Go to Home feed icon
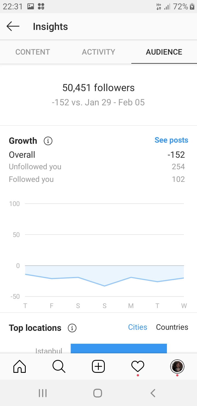This screenshot has width=197, height=406. [x=20, y=366]
